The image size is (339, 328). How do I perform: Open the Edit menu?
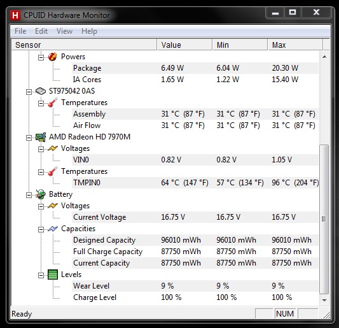coord(41,31)
